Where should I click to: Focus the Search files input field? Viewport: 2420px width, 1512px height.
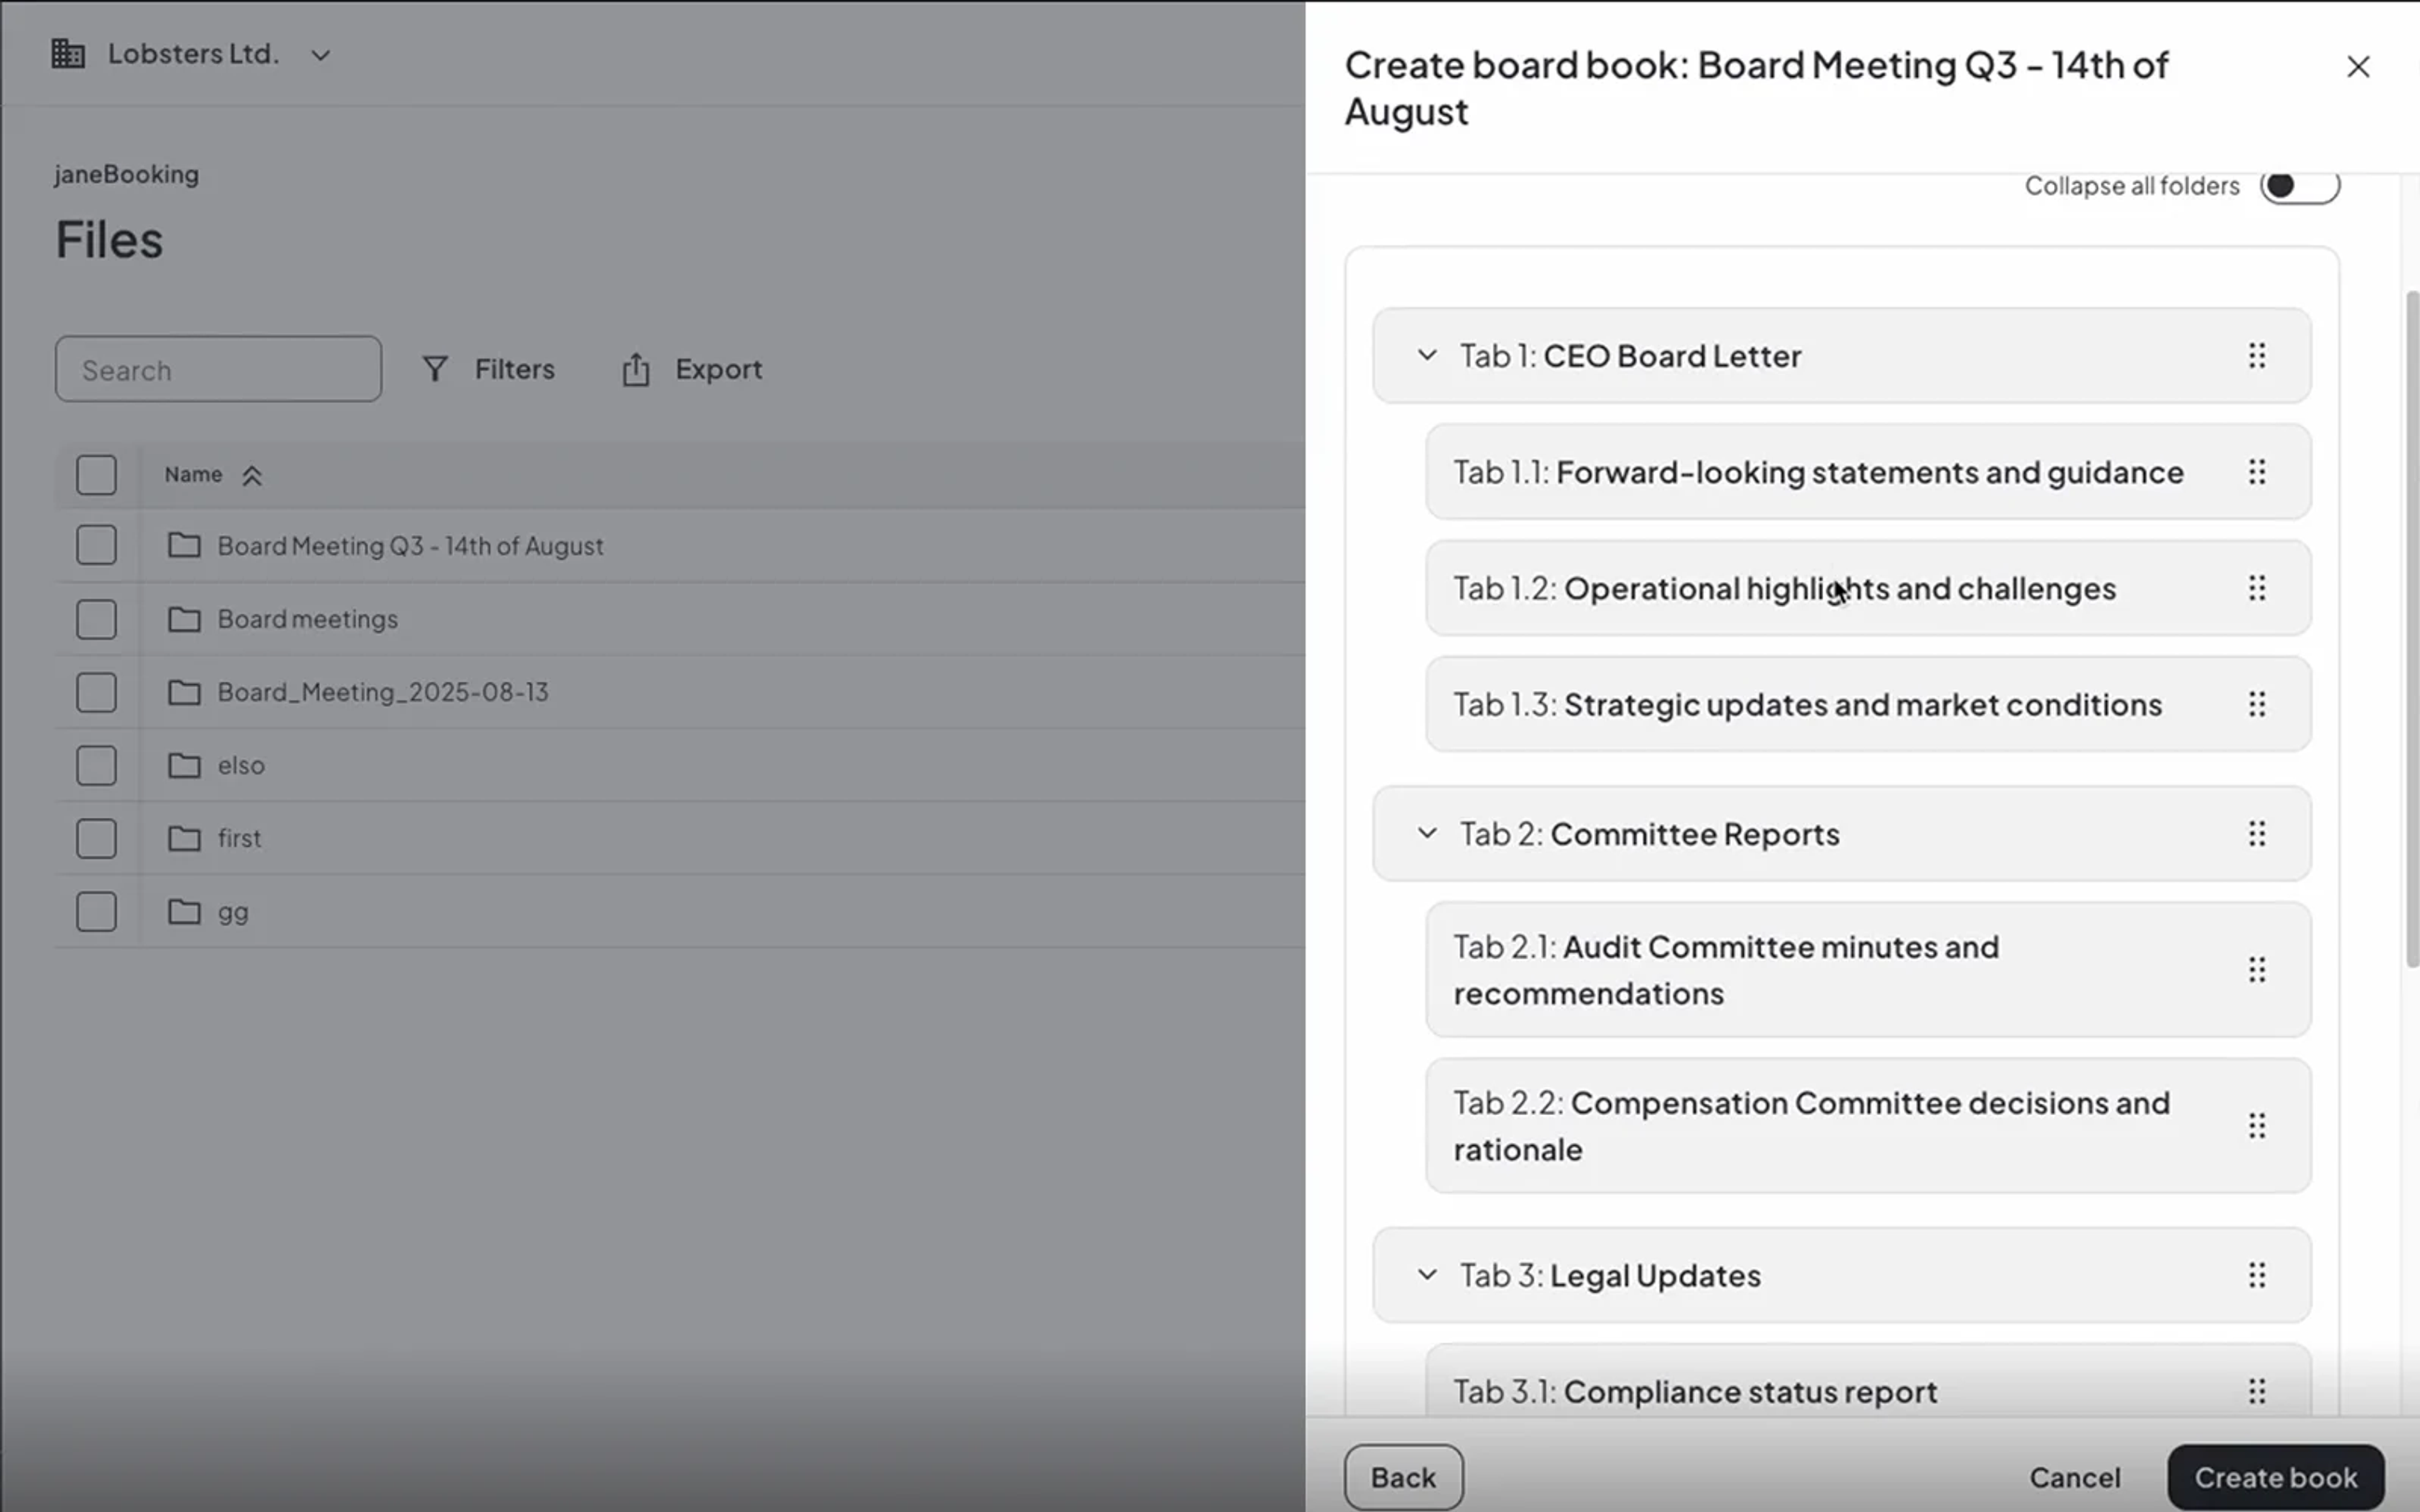[218, 369]
